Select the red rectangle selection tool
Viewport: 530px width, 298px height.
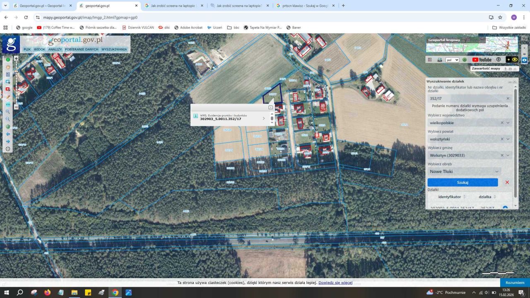click(x=8, y=89)
